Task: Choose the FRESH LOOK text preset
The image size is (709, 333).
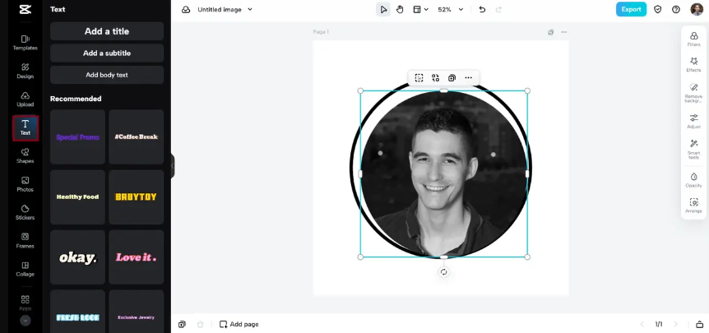Action: click(78, 312)
